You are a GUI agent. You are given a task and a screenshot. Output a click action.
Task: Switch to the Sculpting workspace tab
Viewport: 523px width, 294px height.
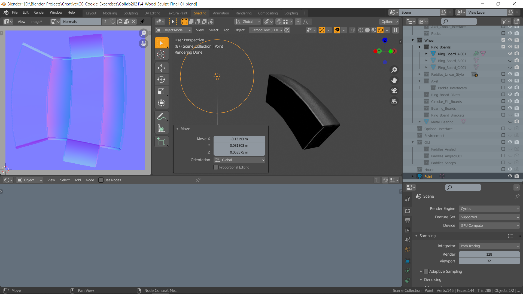pyautogui.click(x=130, y=13)
